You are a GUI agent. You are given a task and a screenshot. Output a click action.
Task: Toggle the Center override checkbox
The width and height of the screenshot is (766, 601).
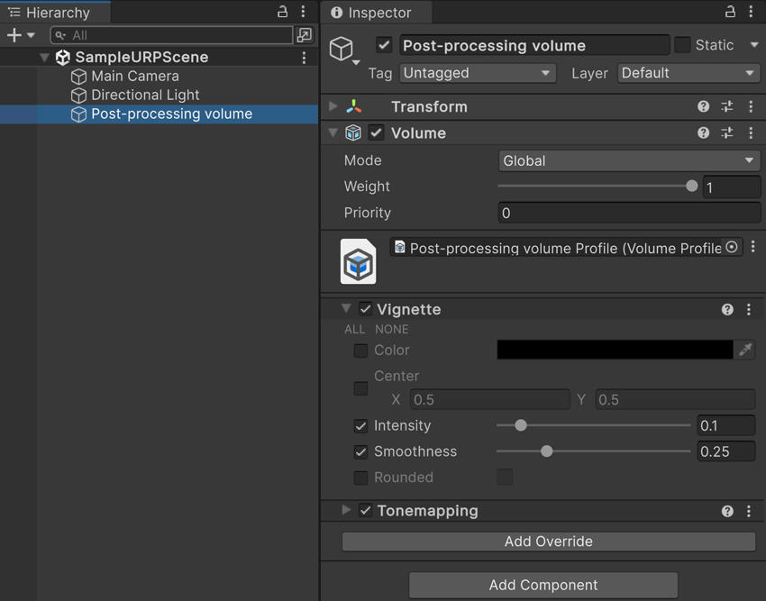(x=360, y=388)
